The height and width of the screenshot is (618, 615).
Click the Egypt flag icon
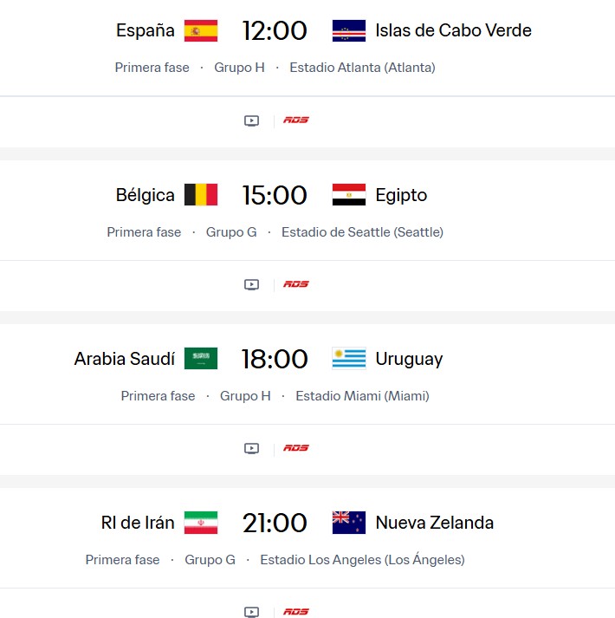click(x=349, y=195)
